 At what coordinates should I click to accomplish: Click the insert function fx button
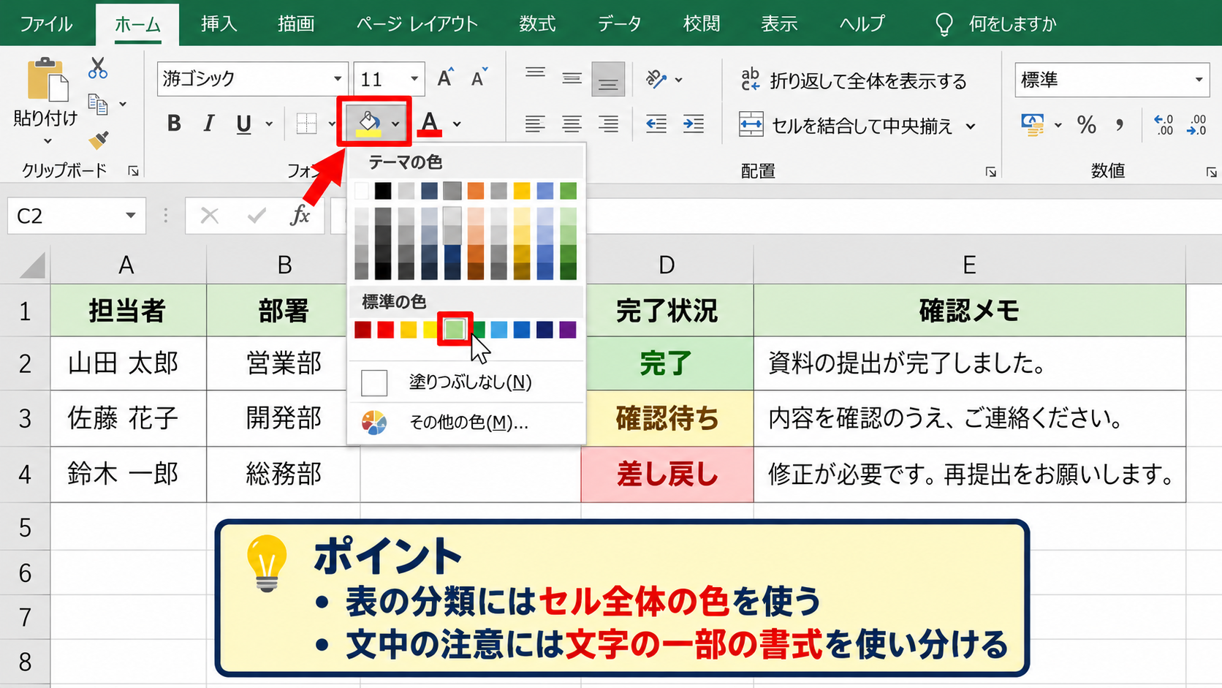point(300,216)
